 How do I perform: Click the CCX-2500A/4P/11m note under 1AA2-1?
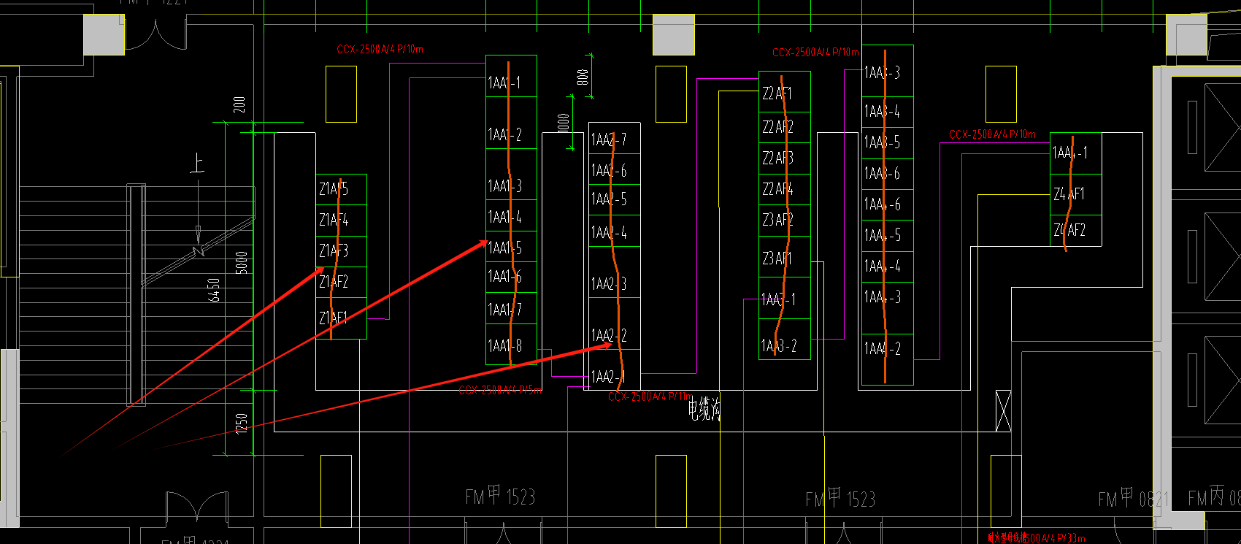650,396
